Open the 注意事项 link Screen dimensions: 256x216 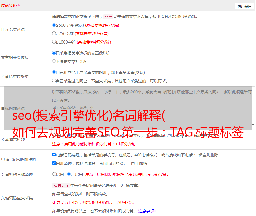point(146,211)
